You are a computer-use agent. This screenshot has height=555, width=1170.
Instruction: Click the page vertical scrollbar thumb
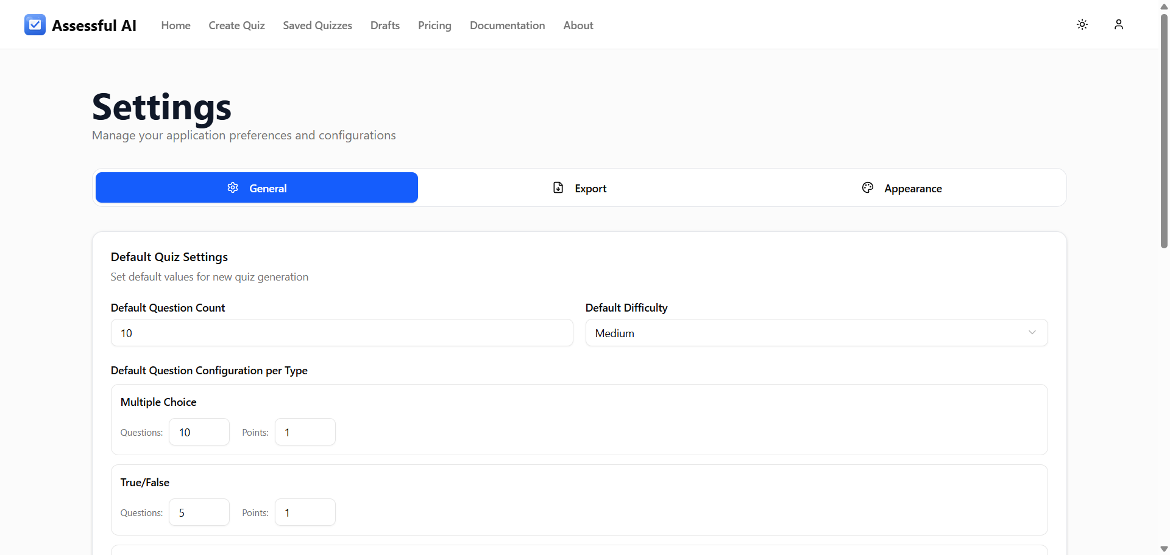(1164, 131)
